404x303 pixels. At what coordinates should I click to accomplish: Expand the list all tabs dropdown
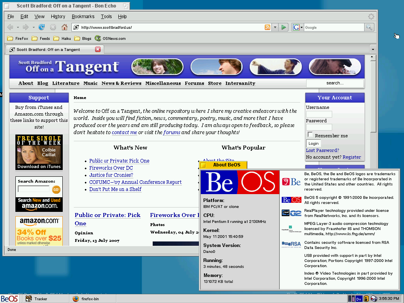(x=373, y=49)
